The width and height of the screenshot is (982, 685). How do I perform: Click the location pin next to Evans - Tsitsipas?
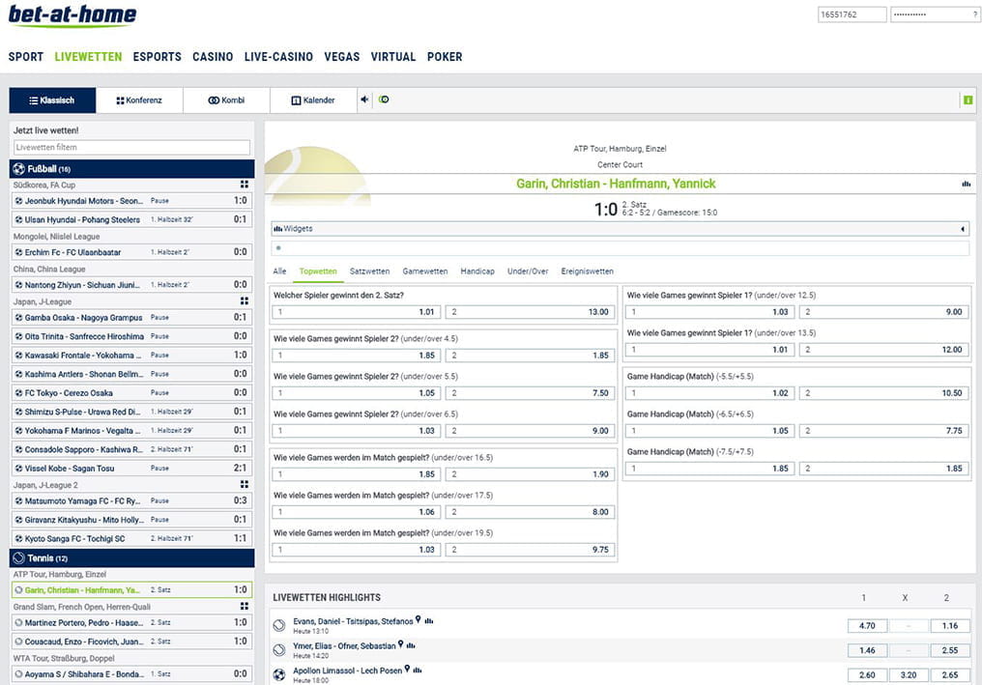pyautogui.click(x=419, y=620)
